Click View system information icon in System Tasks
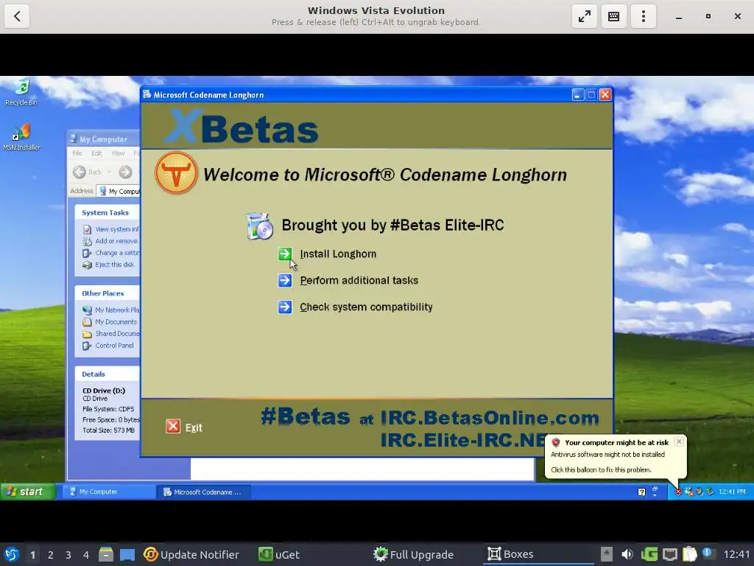The height and width of the screenshot is (566, 754). [87, 230]
